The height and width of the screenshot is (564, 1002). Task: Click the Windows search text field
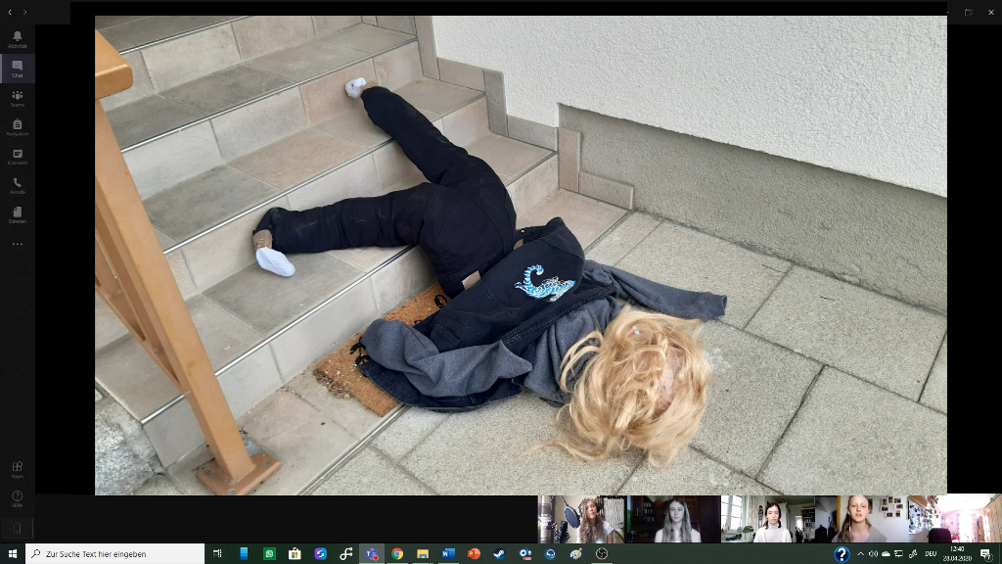pos(115,554)
